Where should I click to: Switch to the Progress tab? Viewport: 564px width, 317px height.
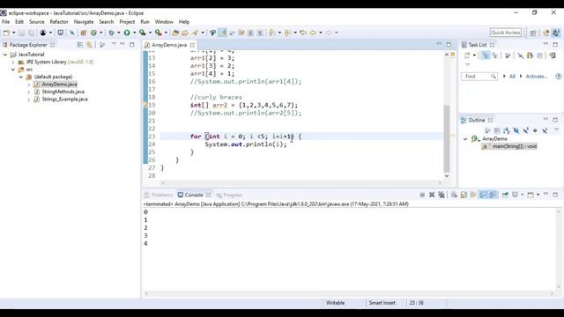[x=229, y=195]
